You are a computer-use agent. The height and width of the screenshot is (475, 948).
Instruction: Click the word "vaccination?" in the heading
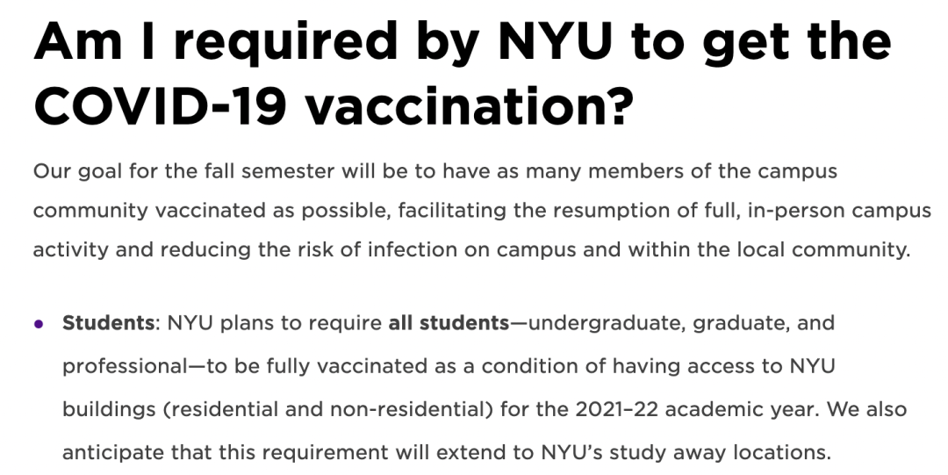tap(474, 106)
